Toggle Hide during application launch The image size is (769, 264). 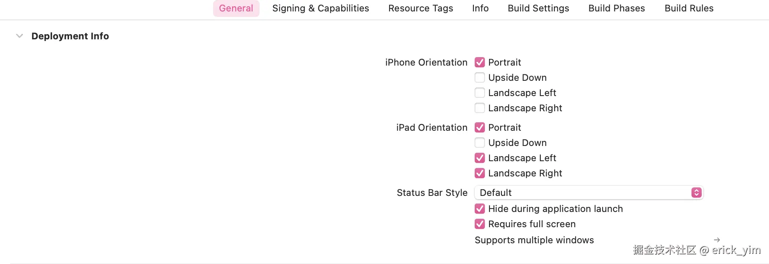[480, 209]
